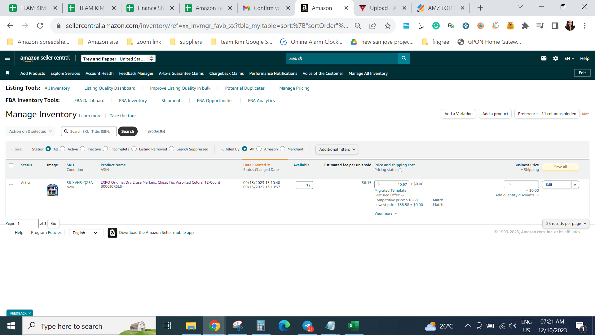Open Feedback Manager in the nav bar

click(136, 74)
